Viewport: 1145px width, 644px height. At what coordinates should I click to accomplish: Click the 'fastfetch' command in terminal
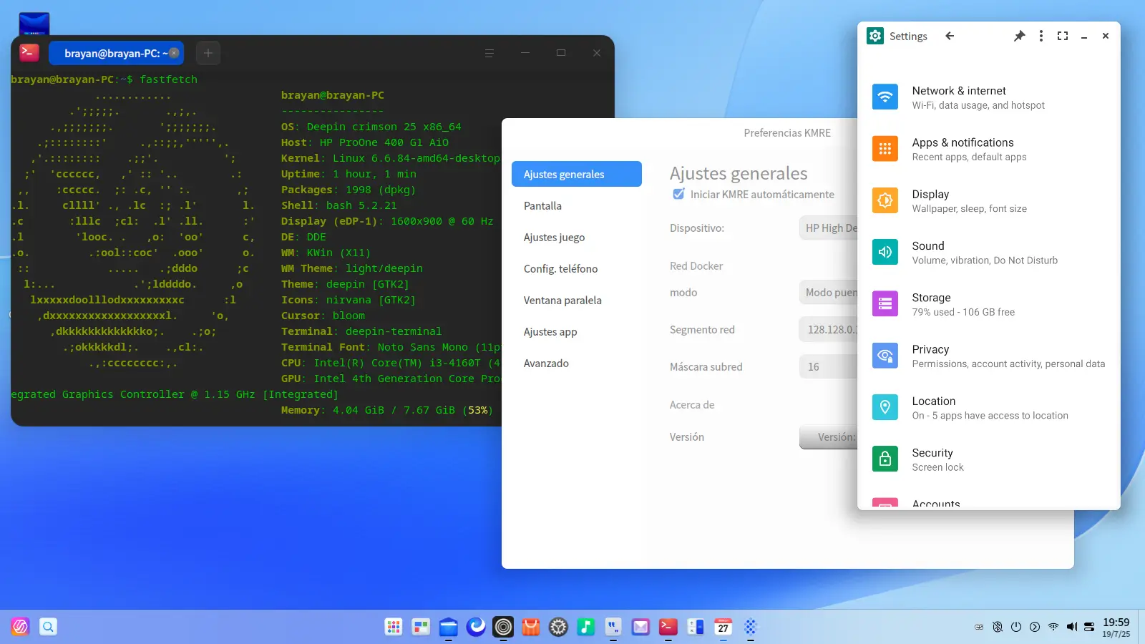coord(168,79)
